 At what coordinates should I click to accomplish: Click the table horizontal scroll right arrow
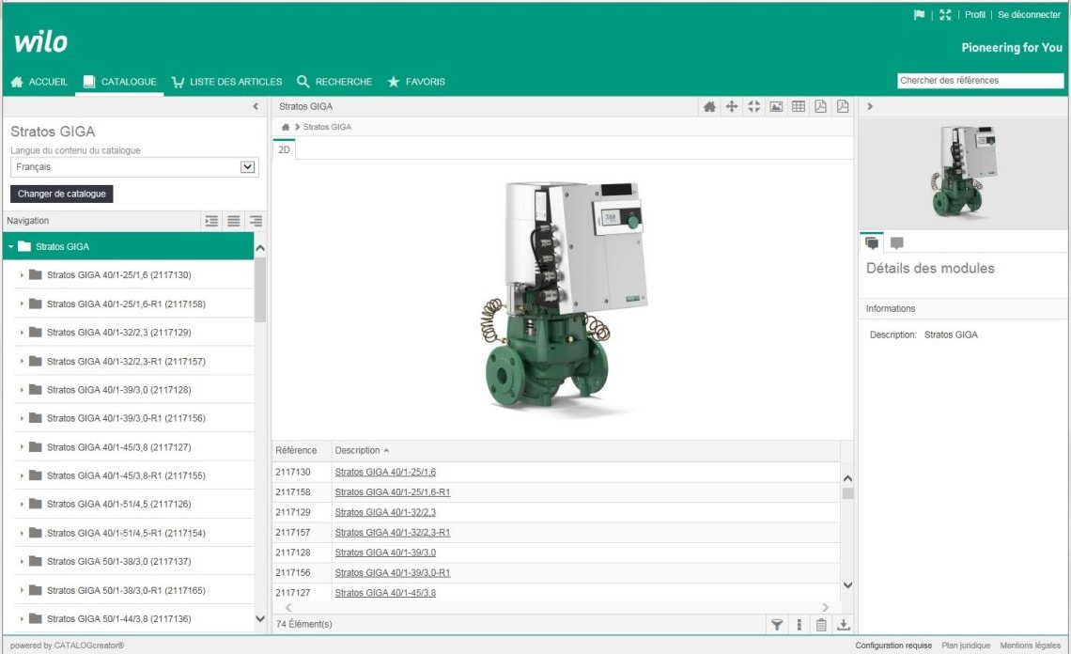pos(826,608)
